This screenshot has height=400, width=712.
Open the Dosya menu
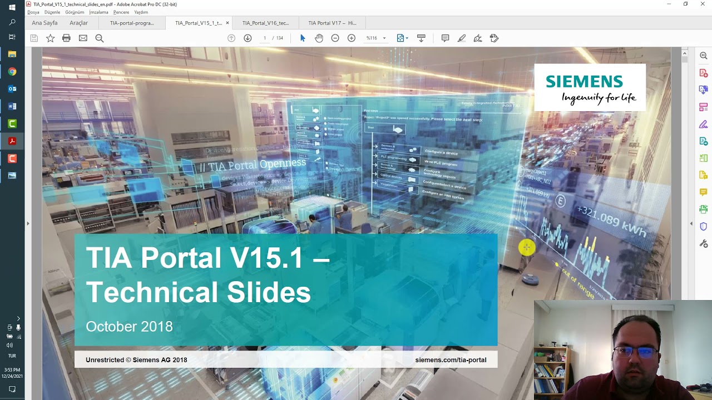[x=33, y=12]
